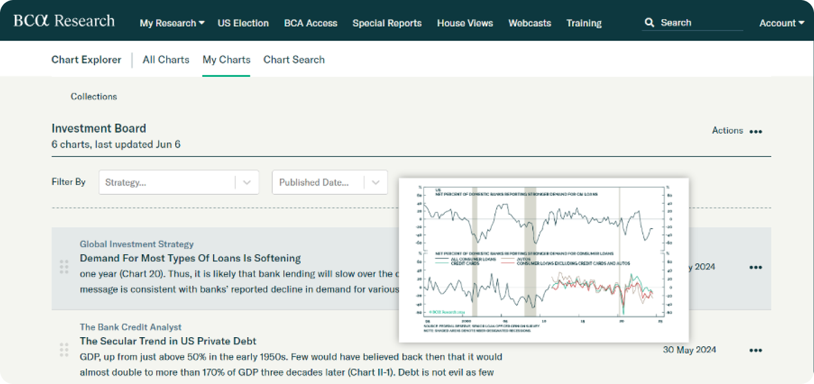Grab the drag handle beside the loans chart entry
This screenshot has width=814, height=384.
pyautogui.click(x=64, y=267)
